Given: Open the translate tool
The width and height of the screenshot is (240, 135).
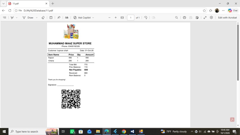Looking at the screenshot, I should click(67, 18).
